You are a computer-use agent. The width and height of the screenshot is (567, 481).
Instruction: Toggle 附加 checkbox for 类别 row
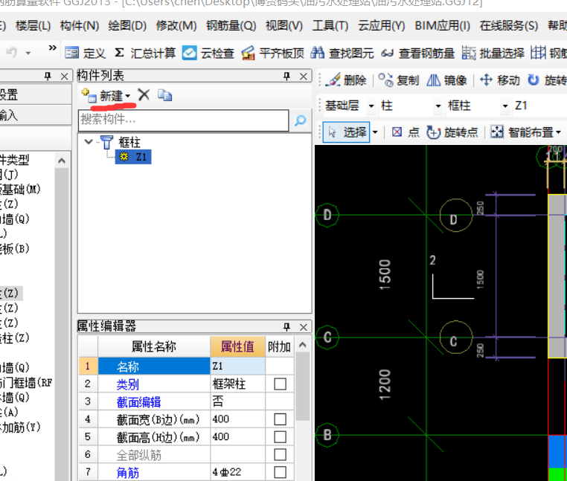pyautogui.click(x=281, y=384)
